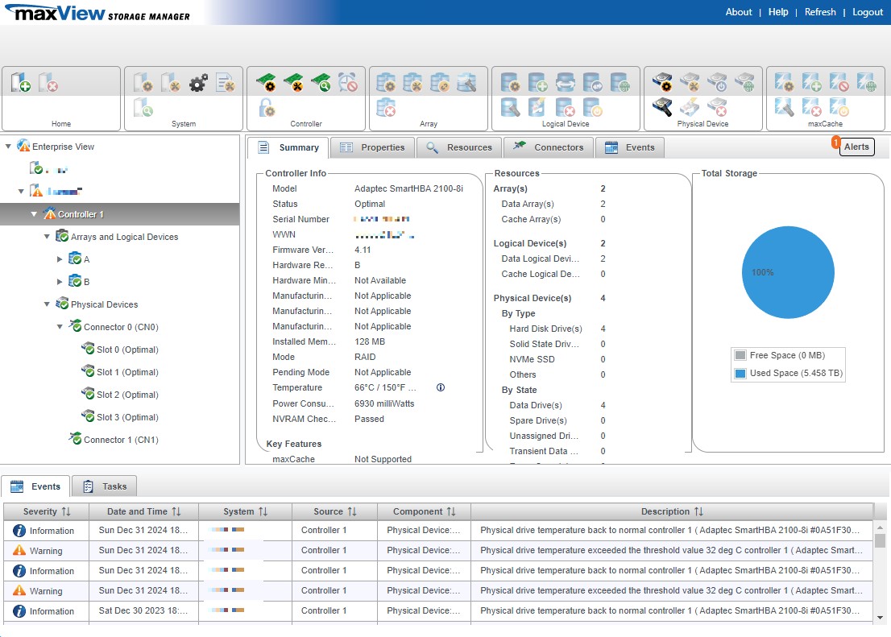This screenshot has width=891, height=637.
Task: Click the physical device disk icon with gear
Action: pyautogui.click(x=662, y=82)
